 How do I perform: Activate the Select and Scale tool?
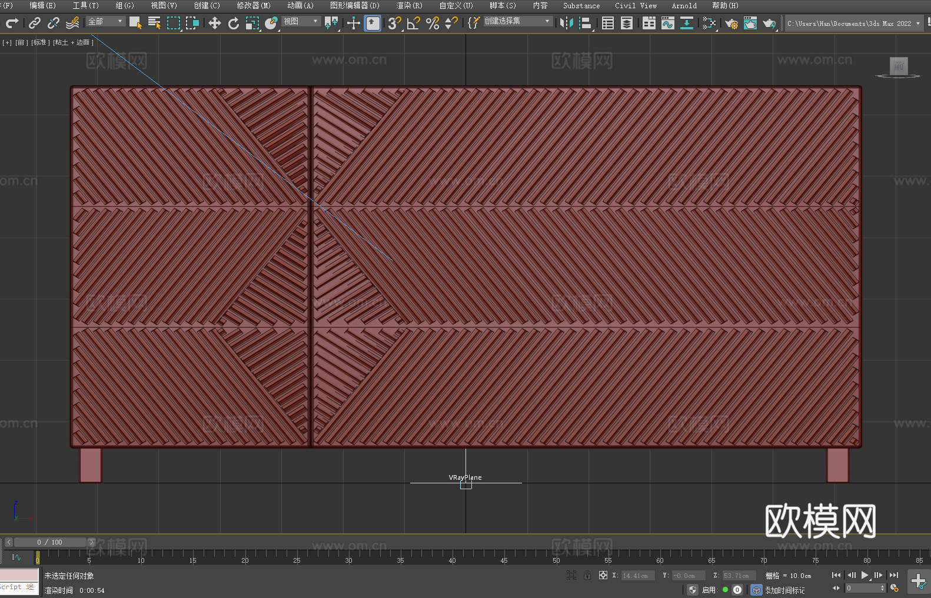click(252, 23)
